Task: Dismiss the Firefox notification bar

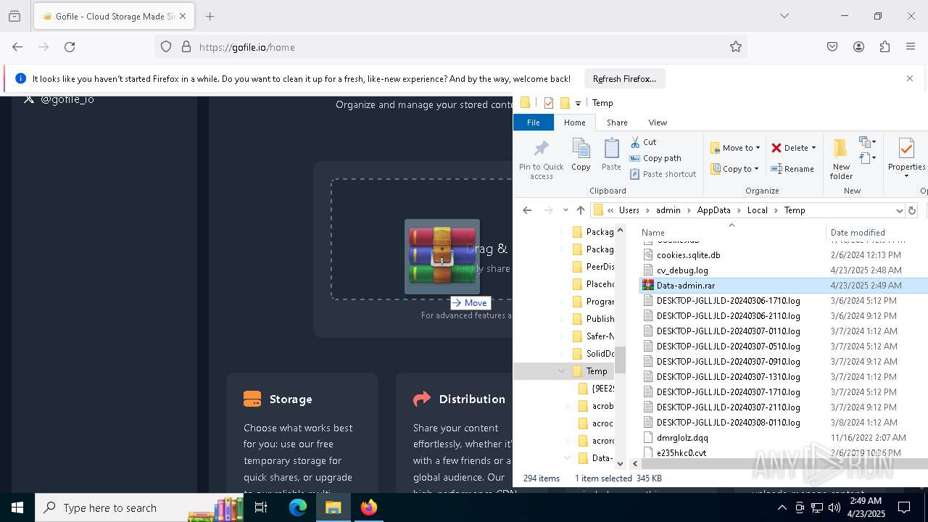Action: (910, 78)
